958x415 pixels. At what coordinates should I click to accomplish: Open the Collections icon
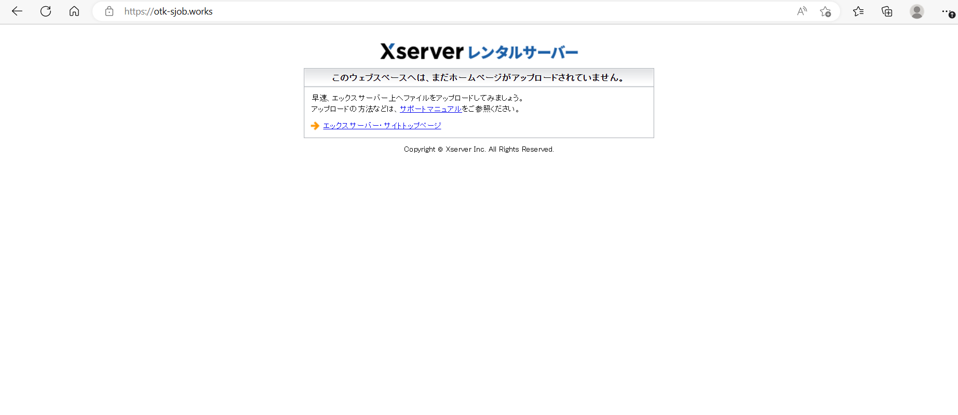click(x=887, y=11)
